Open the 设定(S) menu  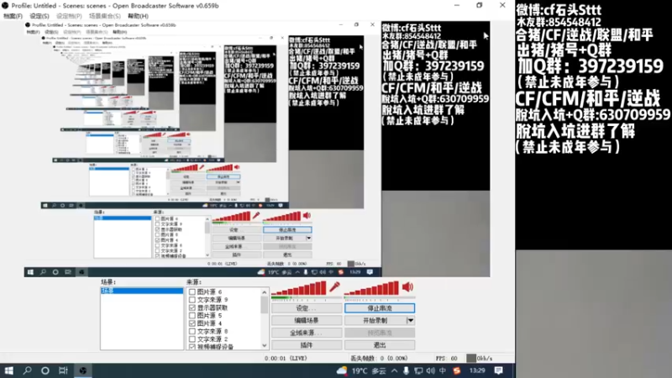click(x=39, y=16)
